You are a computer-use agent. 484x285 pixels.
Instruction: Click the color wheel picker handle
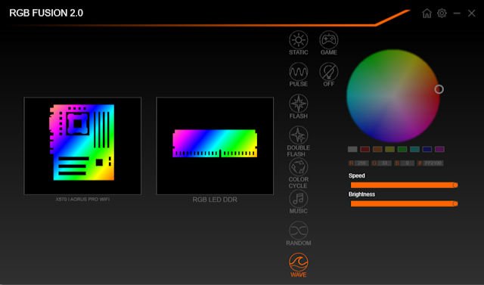[439, 89]
